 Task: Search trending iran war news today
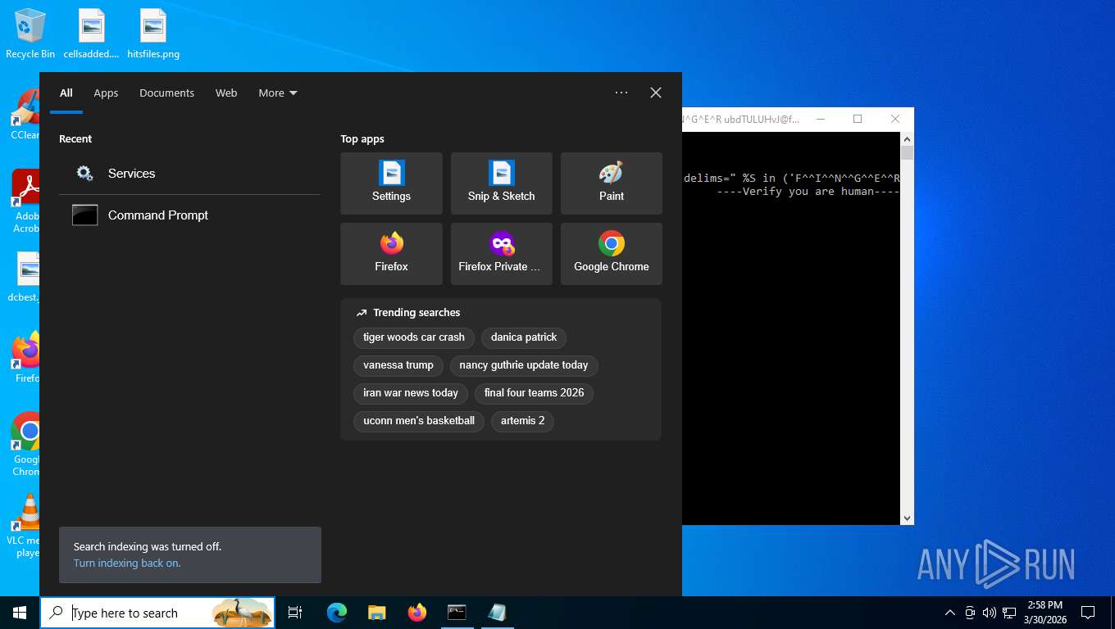pos(411,393)
